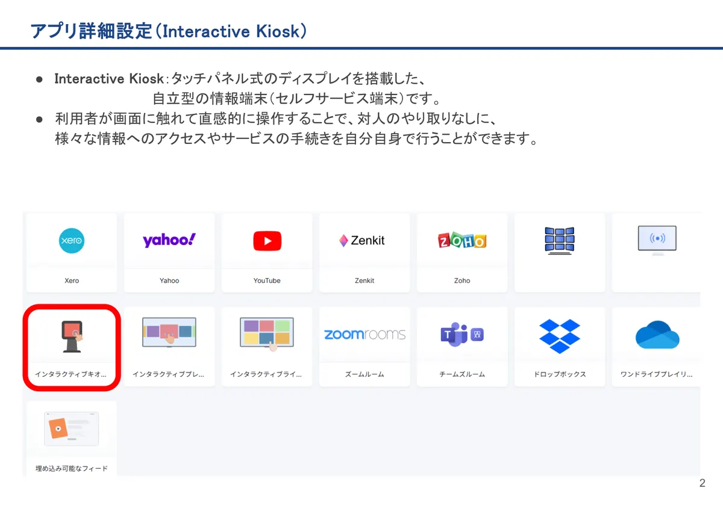Click the Xero label
This screenshot has width=723, height=511.
[72, 280]
